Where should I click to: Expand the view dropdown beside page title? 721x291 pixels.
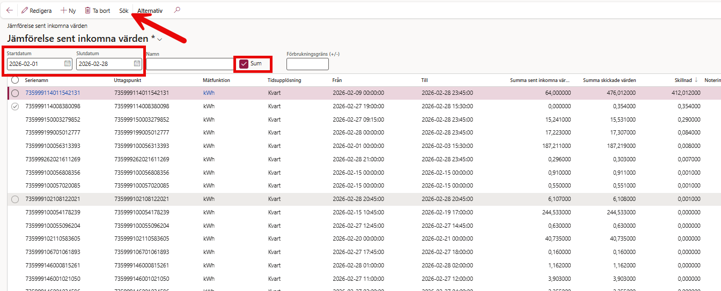click(x=159, y=40)
